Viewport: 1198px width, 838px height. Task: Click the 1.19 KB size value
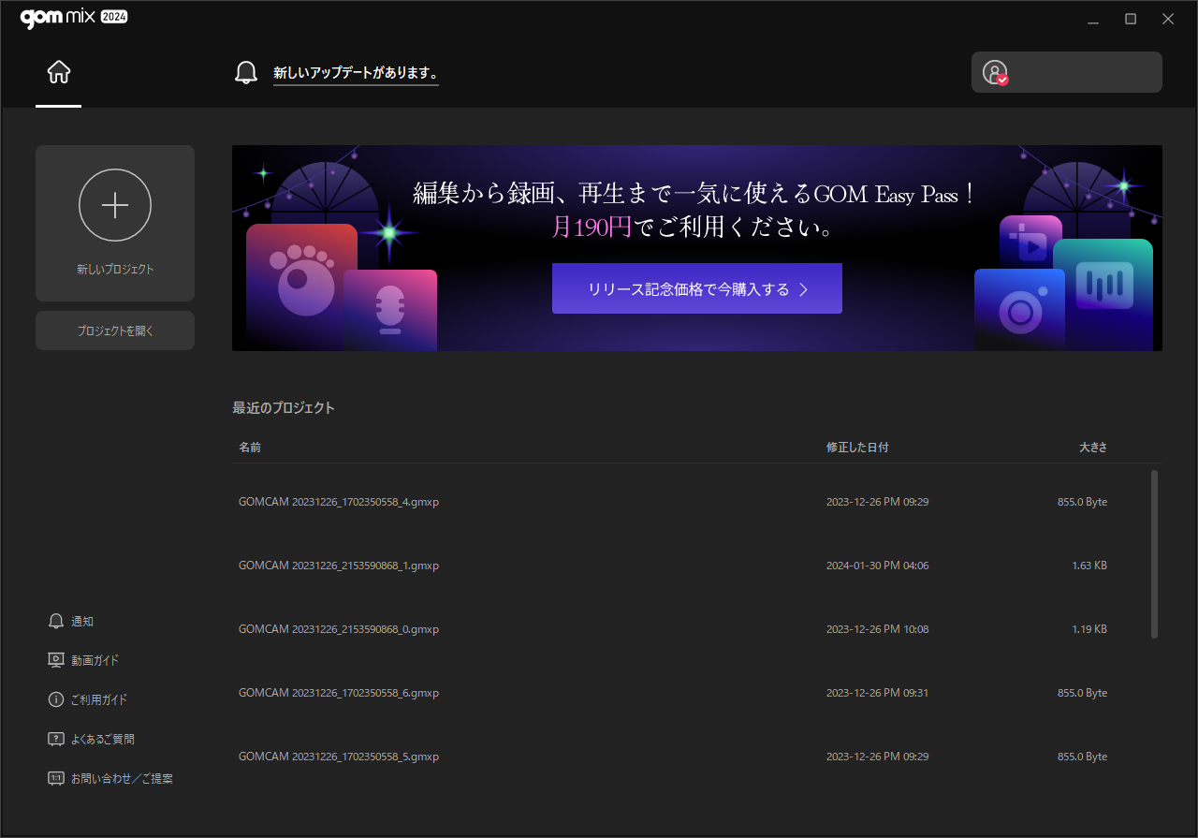(1089, 629)
